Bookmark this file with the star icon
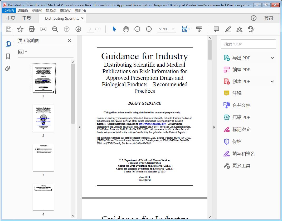 tap(20, 29)
